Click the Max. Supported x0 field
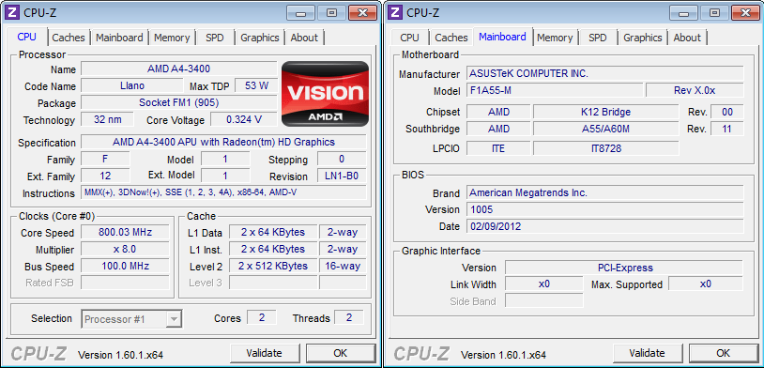 tap(706, 284)
